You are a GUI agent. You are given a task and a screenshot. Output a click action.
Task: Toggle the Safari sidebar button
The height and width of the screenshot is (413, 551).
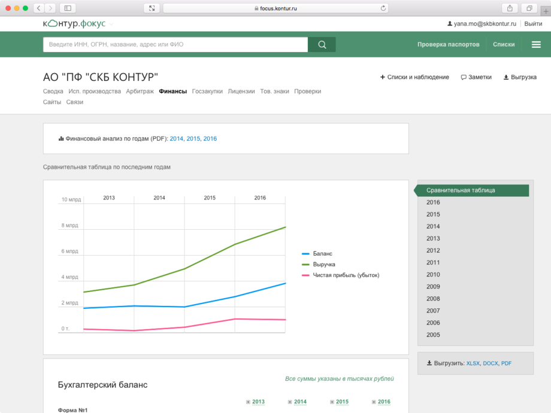point(68,8)
